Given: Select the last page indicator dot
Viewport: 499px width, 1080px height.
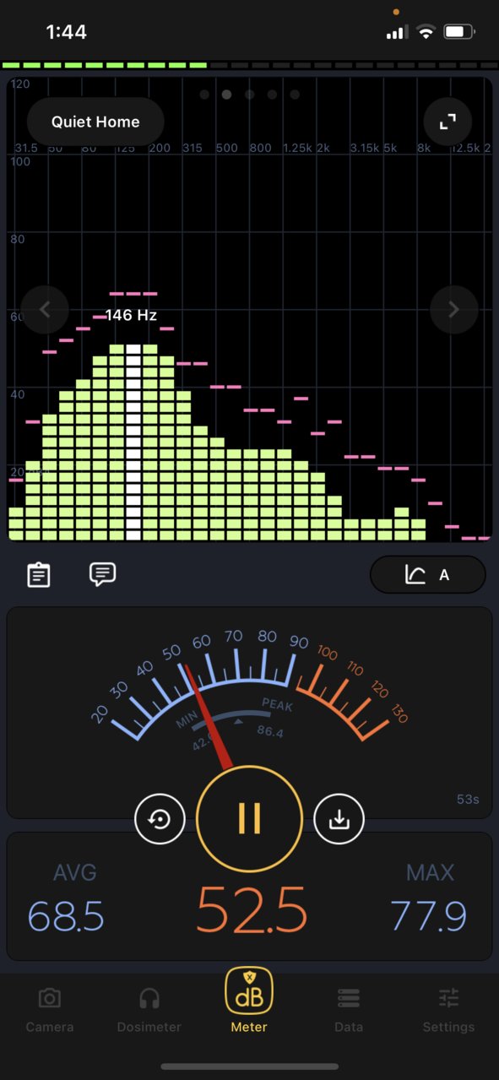Looking at the screenshot, I should [x=295, y=95].
